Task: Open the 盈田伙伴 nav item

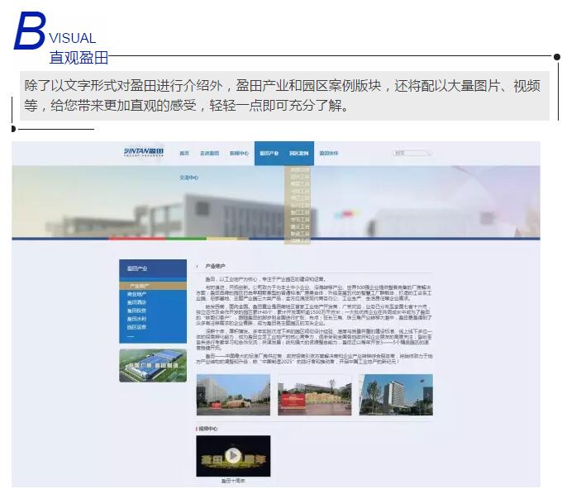Action: tap(329, 153)
